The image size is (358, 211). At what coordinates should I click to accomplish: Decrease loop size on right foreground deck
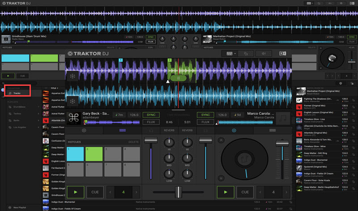click(260, 192)
